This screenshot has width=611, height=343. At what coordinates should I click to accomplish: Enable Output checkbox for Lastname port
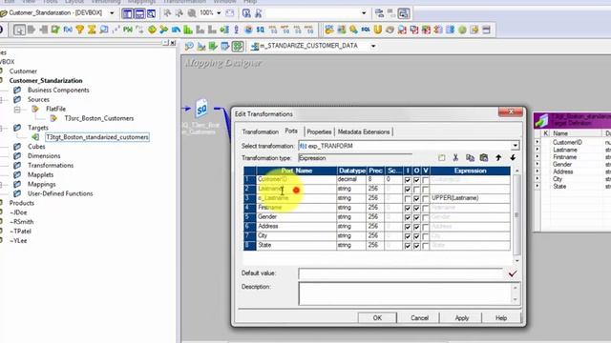point(416,190)
